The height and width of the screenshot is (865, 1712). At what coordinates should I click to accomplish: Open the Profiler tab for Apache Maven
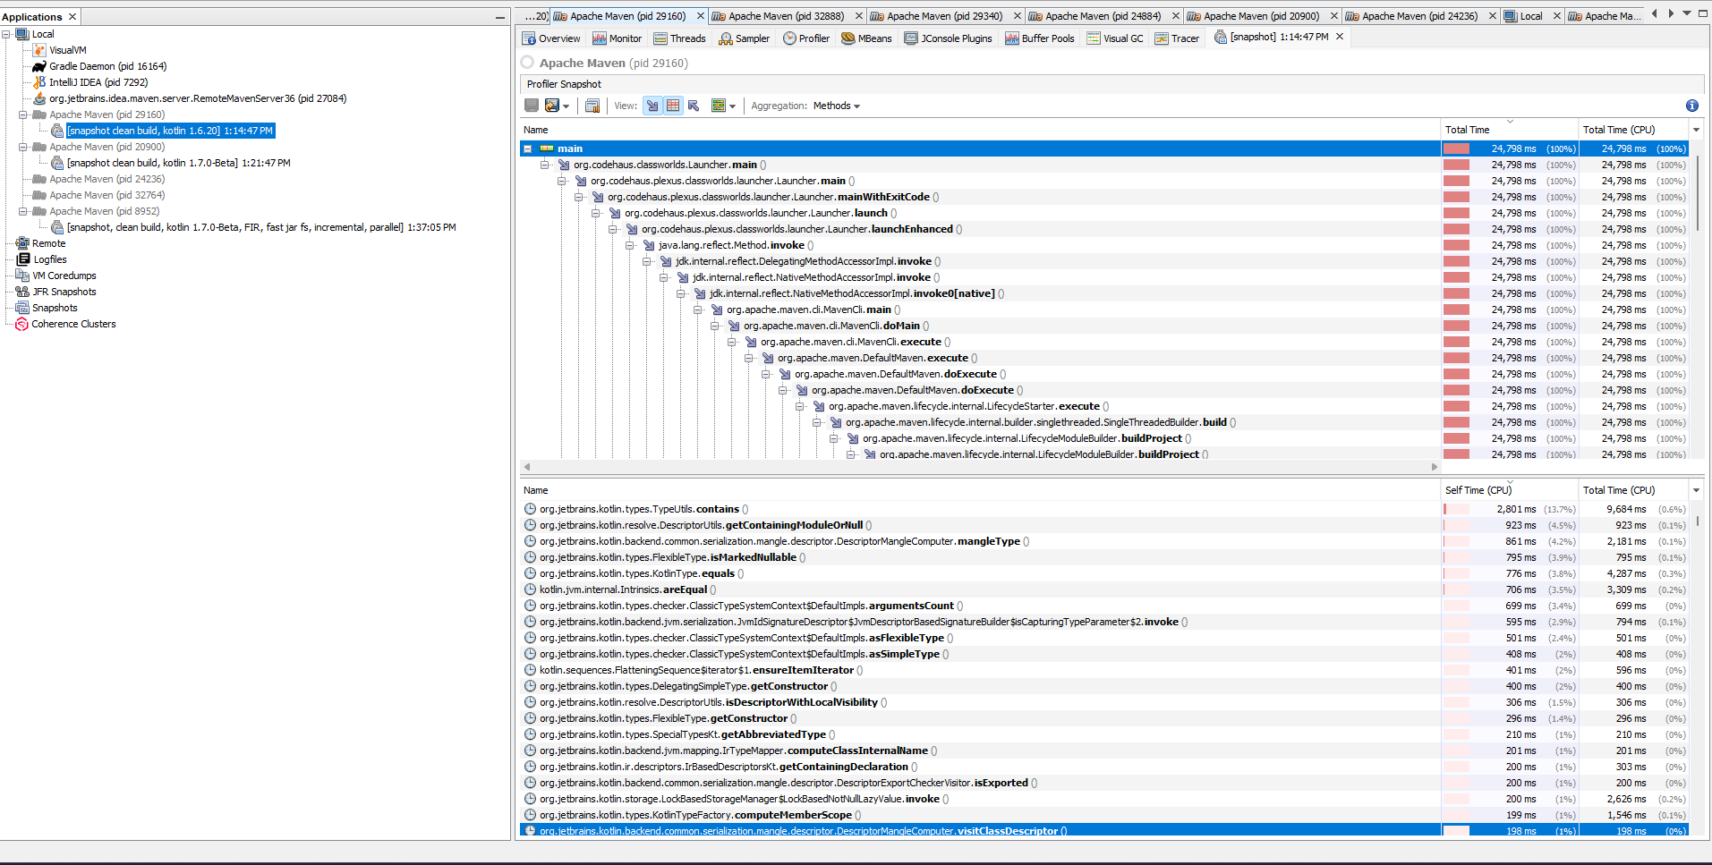click(x=805, y=38)
